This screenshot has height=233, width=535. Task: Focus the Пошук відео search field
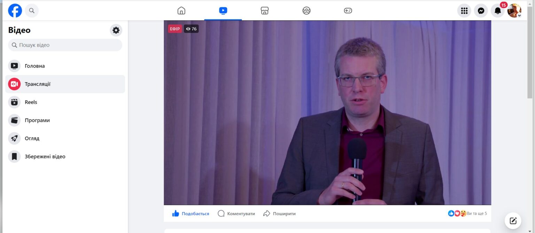coord(65,45)
